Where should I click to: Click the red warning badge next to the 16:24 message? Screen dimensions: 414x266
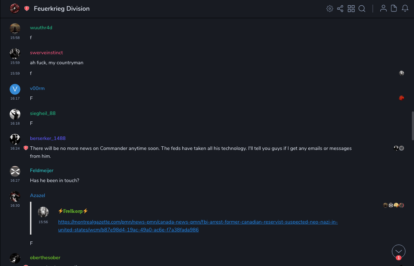click(x=26, y=148)
